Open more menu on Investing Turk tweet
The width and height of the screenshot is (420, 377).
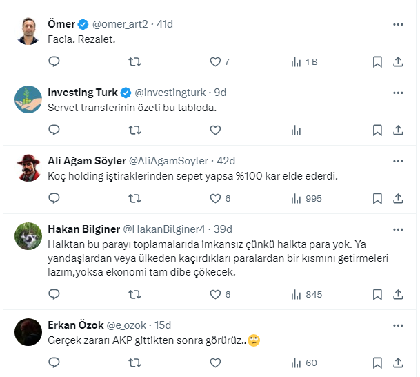[x=398, y=93]
